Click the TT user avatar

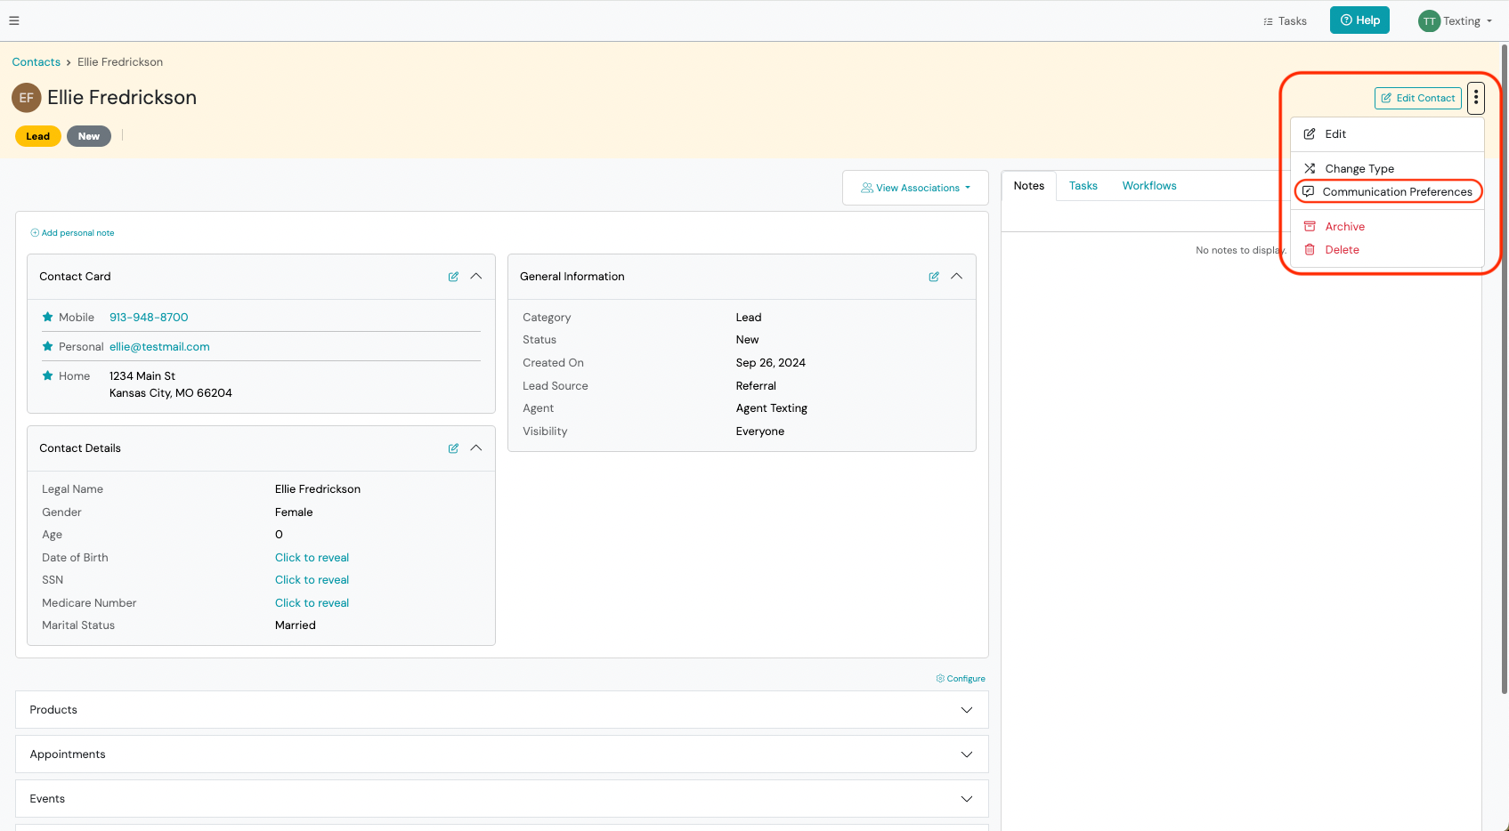click(x=1429, y=21)
